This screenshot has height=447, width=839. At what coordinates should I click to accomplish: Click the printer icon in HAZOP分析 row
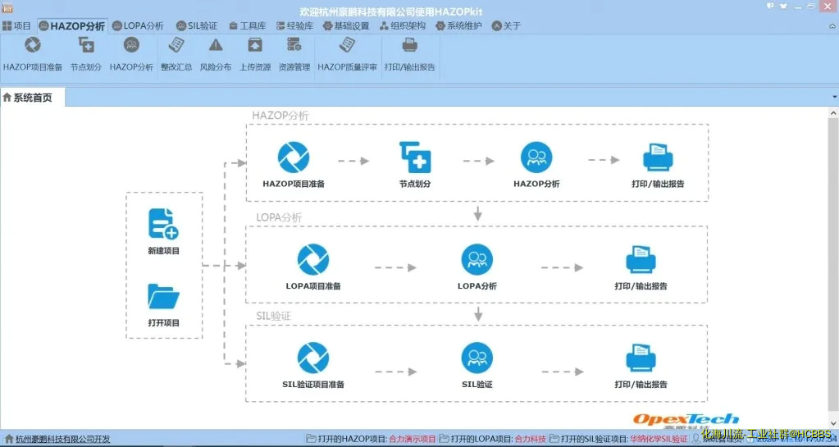coord(658,157)
